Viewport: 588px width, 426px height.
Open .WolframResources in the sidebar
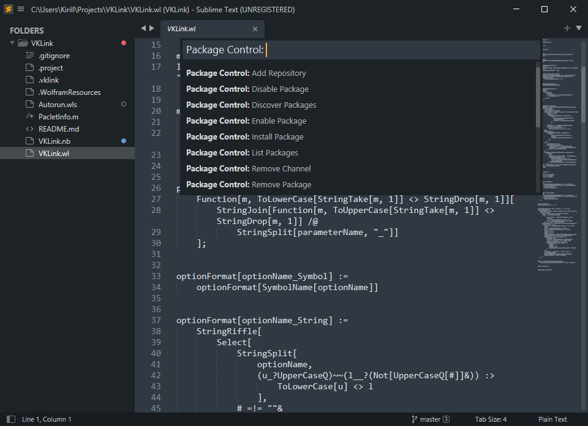70,92
